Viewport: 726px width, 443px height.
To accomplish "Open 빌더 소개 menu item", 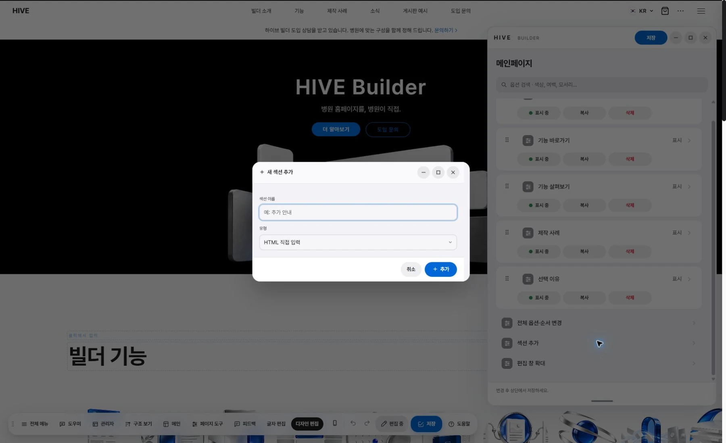I will tap(261, 11).
